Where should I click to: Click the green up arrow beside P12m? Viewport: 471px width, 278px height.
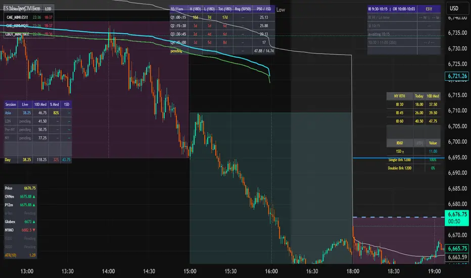[34, 205]
